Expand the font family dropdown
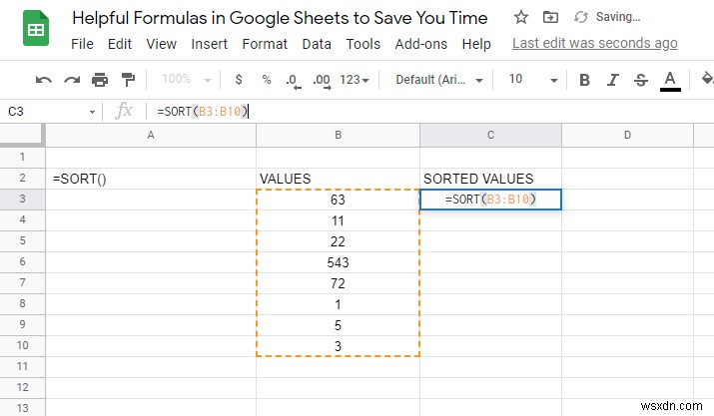714x416 pixels. (438, 80)
